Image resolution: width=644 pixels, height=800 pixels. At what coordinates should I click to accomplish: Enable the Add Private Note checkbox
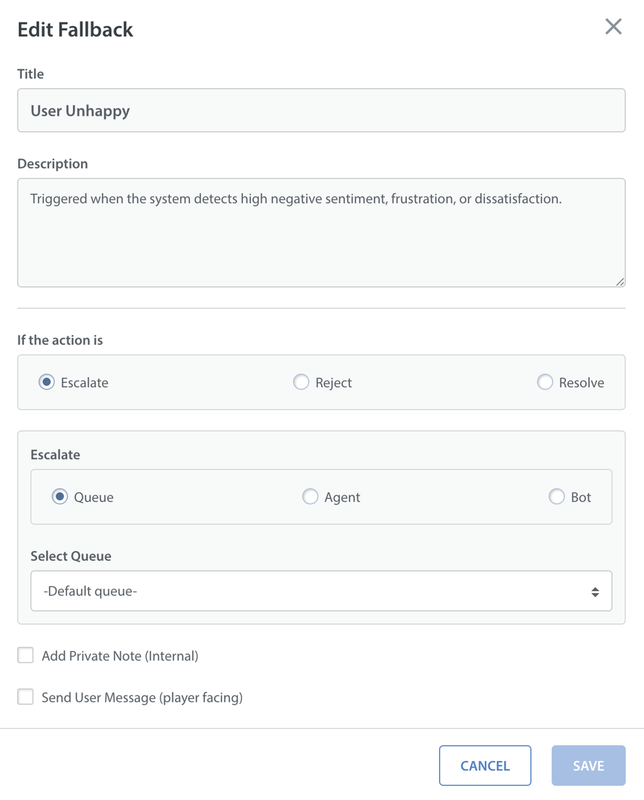pyautogui.click(x=26, y=655)
